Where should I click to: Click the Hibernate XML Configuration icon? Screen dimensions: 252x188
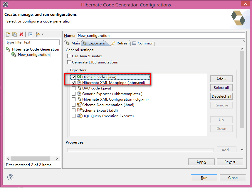pyautogui.click(x=79, y=99)
